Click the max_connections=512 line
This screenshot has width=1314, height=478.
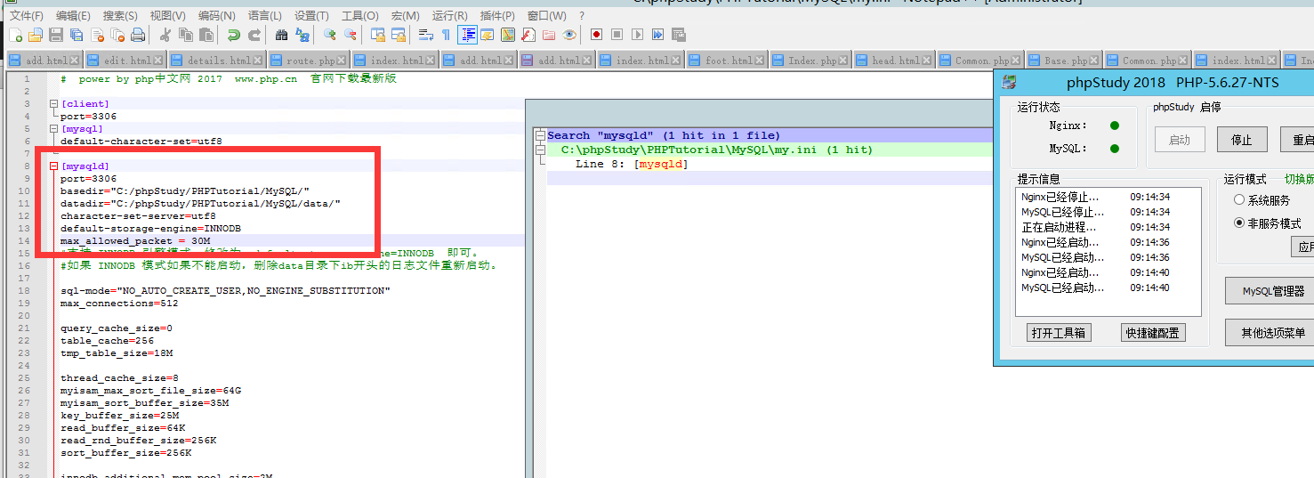(x=119, y=304)
